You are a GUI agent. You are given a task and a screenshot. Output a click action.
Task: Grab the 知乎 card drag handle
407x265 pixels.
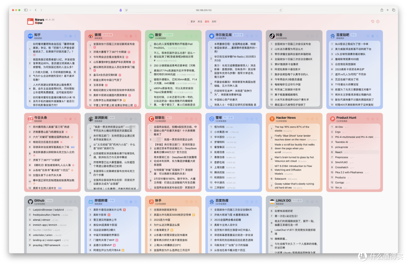tap(75, 36)
